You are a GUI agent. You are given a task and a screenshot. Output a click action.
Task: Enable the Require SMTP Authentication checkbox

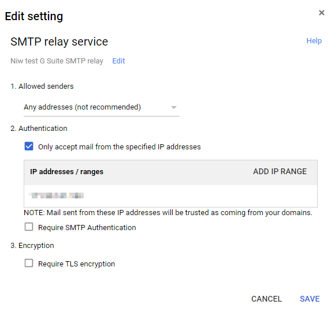(x=29, y=227)
